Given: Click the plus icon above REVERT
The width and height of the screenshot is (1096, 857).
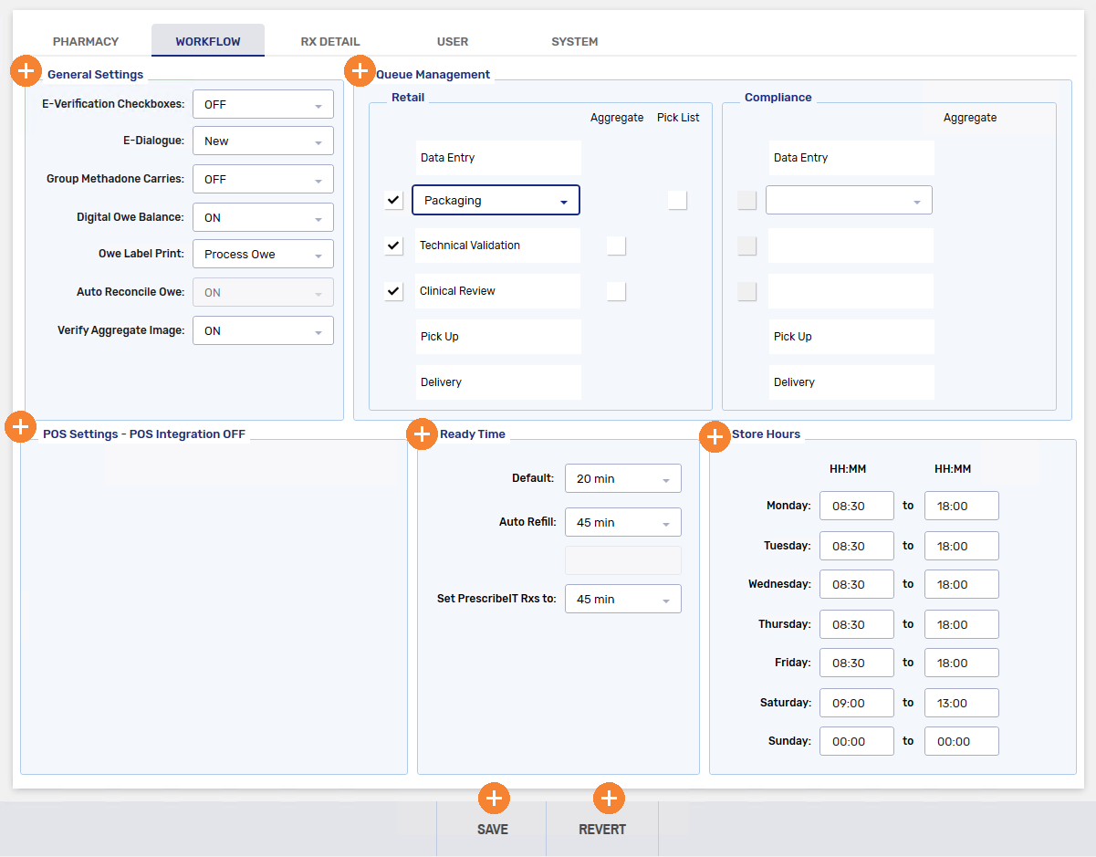Looking at the screenshot, I should [609, 798].
